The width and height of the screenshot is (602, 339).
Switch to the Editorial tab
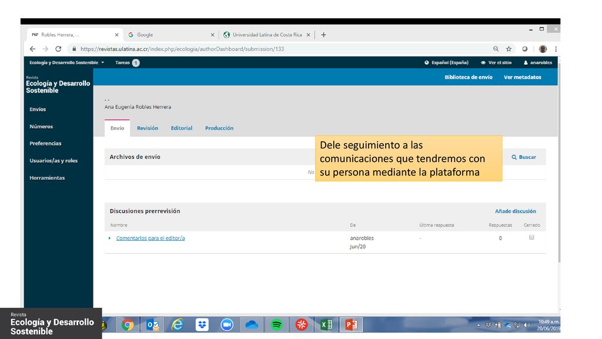pyautogui.click(x=182, y=128)
